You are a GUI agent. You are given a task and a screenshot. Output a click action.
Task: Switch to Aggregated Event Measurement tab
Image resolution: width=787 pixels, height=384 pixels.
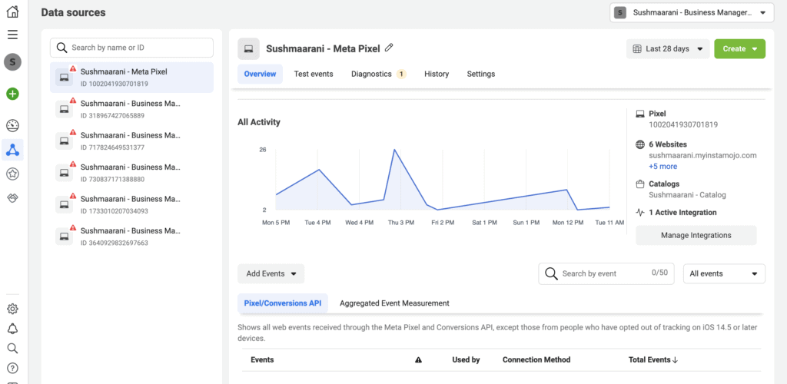(x=394, y=303)
